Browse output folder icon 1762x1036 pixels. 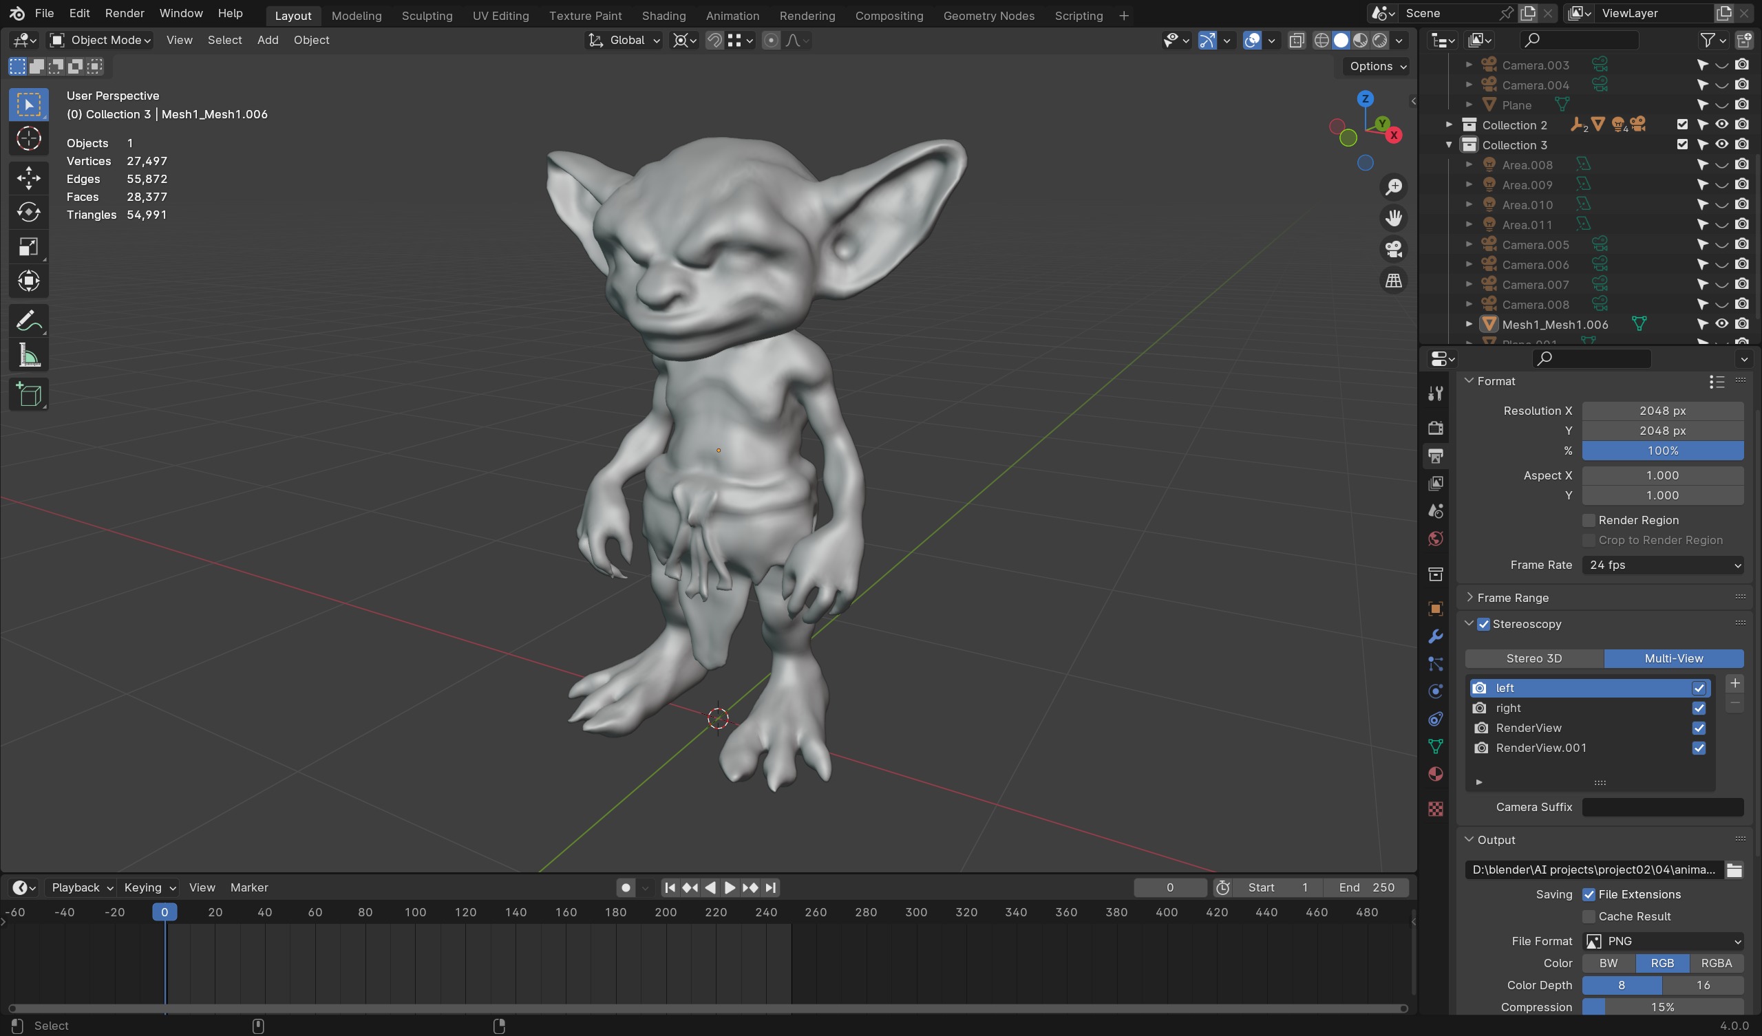[x=1734, y=870]
